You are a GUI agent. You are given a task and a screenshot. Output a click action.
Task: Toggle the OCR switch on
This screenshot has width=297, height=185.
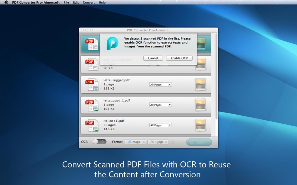99,142
